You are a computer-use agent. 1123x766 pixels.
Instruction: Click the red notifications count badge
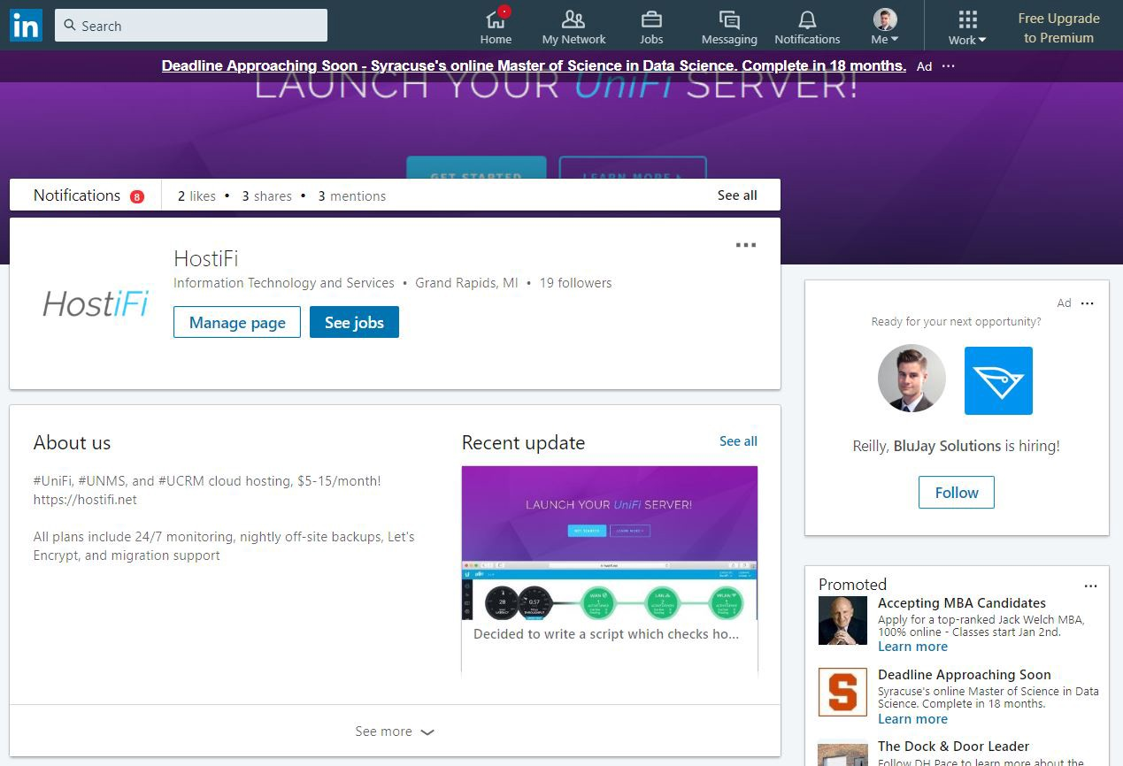(x=137, y=196)
